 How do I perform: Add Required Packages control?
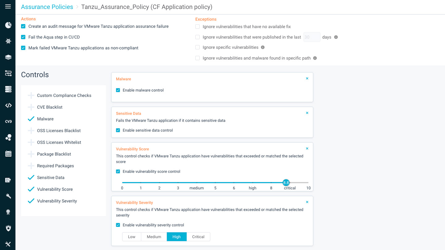point(31,166)
